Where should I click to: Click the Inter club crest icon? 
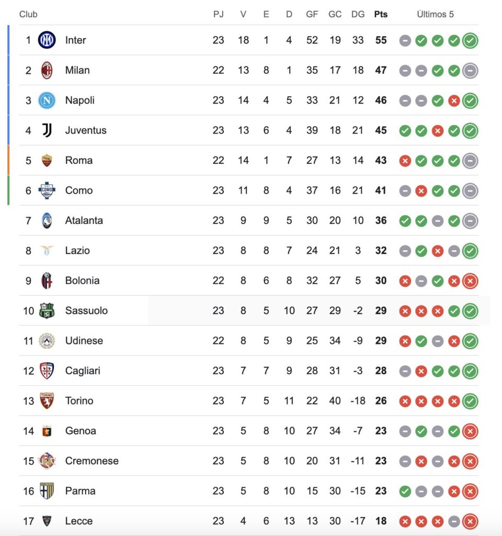47,40
